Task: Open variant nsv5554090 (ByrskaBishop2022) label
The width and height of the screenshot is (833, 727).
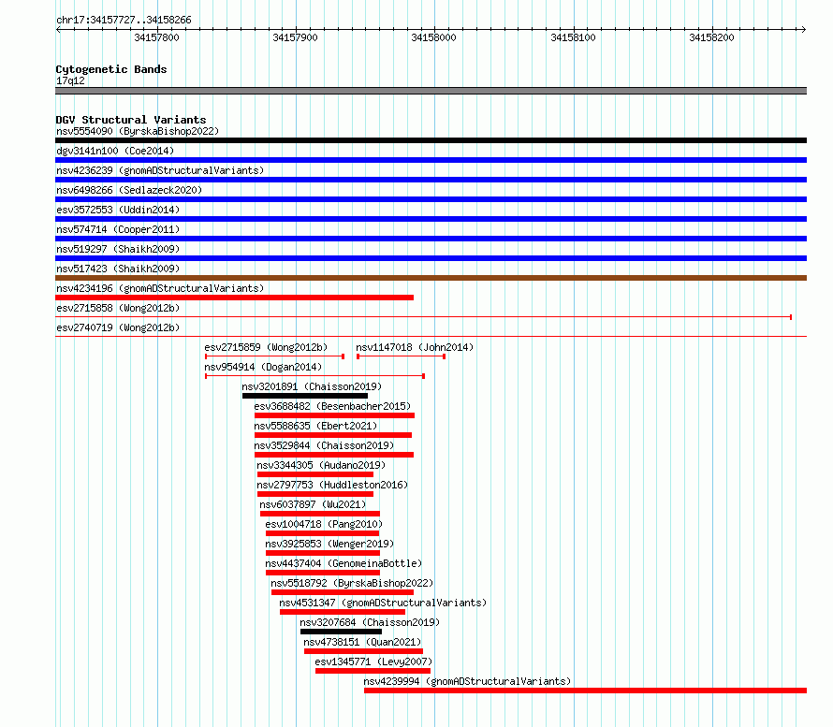Action: (x=138, y=131)
